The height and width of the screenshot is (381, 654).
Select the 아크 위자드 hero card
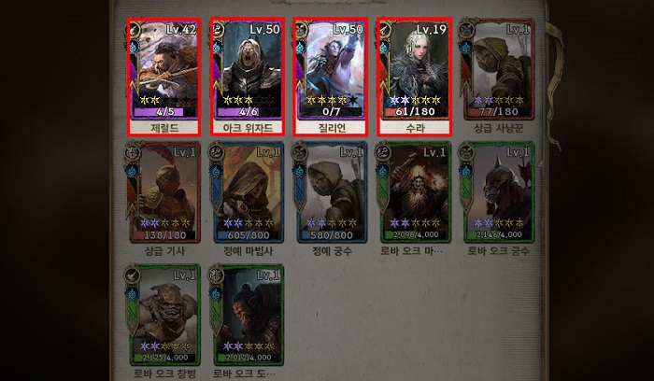coord(248,77)
